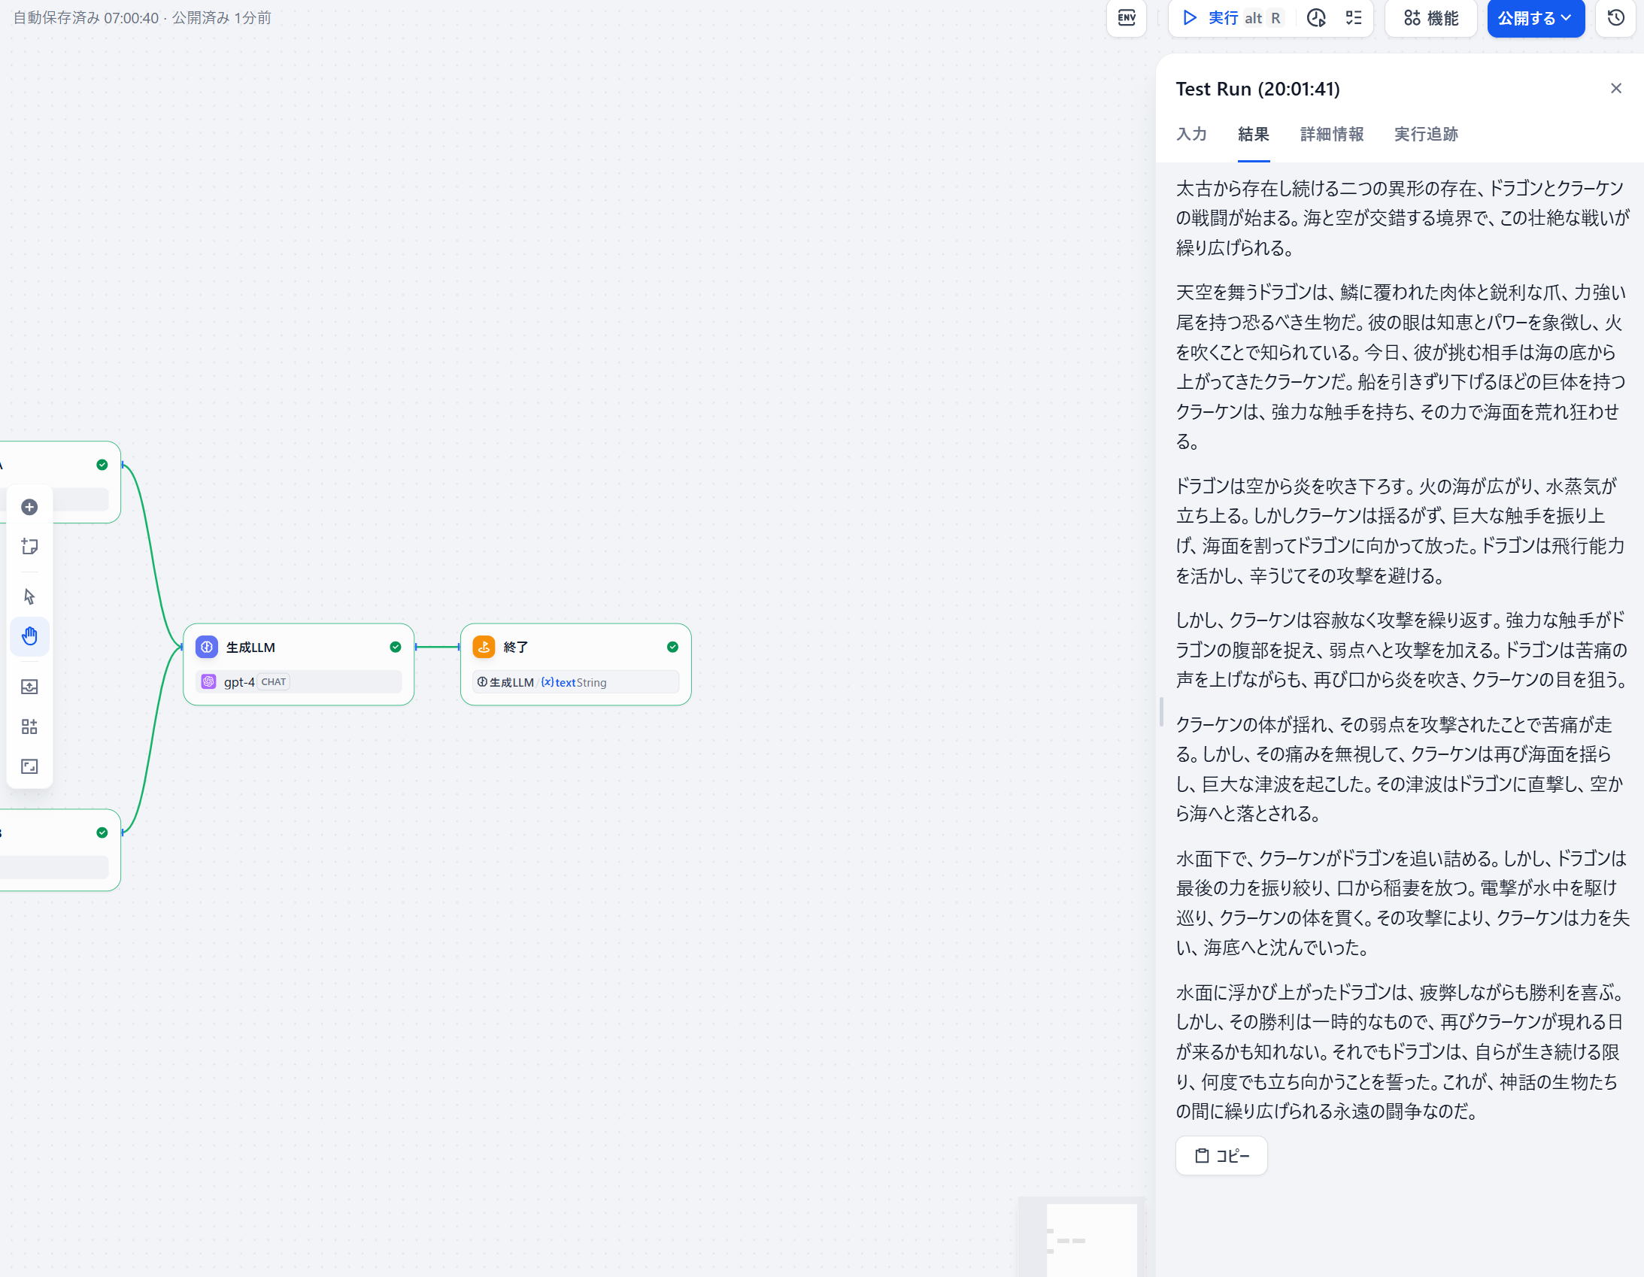Open version history with the restore clock icon
The width and height of the screenshot is (1644, 1277).
1615,18
